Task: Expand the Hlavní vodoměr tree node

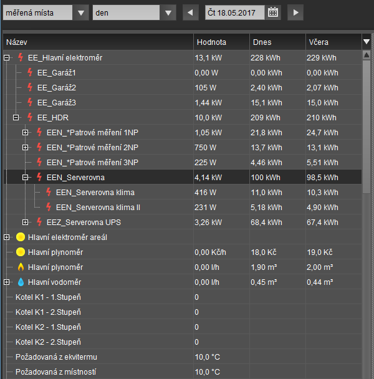Action: 7,282
